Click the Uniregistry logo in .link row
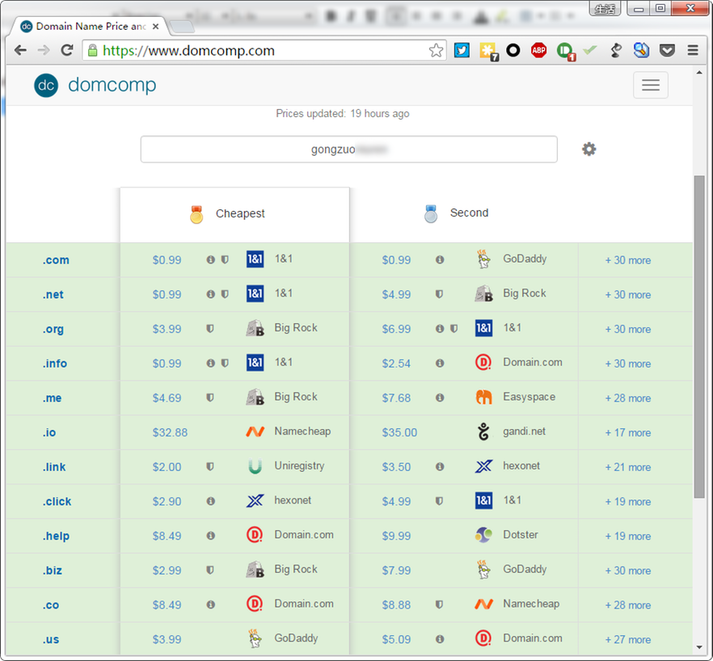Viewport: 713px width, 661px height. 255,466
